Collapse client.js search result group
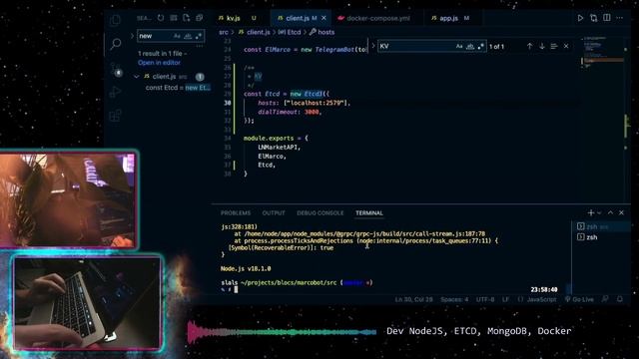 137,77
